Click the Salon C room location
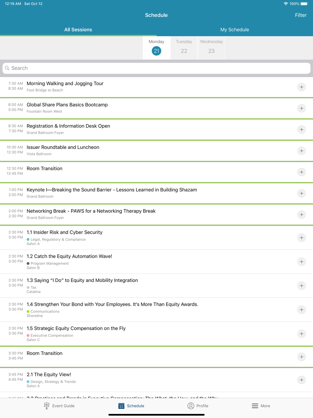 (x=33, y=340)
